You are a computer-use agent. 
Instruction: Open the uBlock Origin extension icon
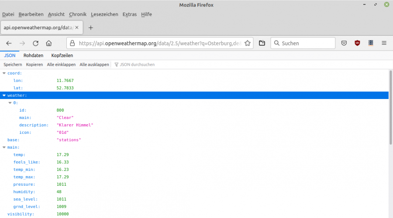click(357, 43)
